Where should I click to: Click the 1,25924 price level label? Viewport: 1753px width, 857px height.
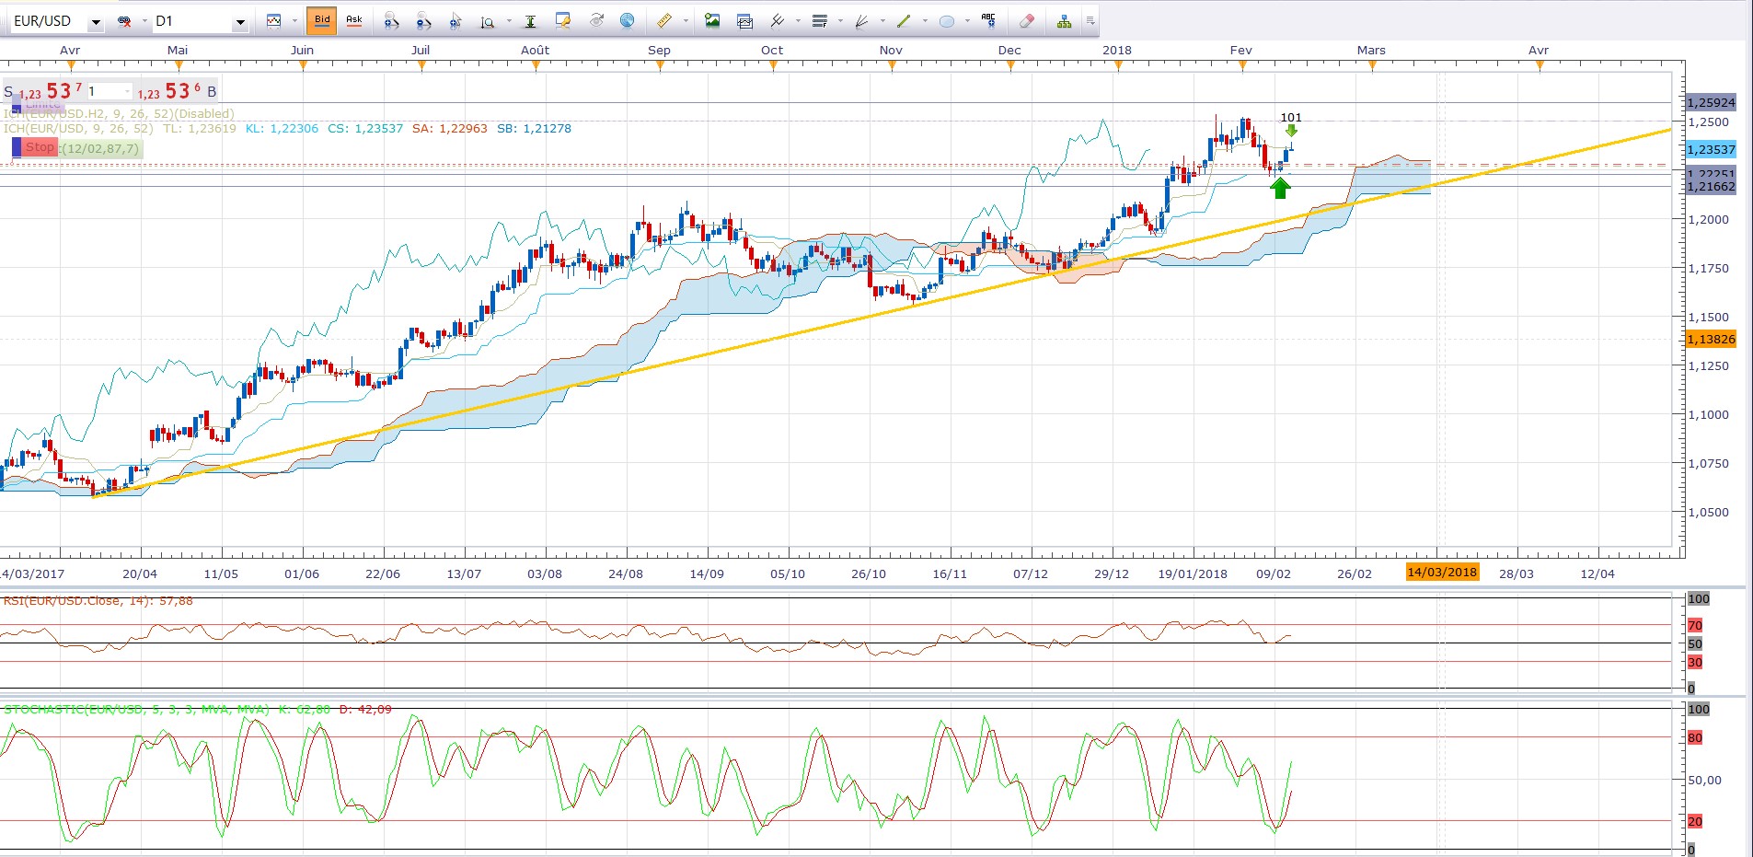point(1711,102)
